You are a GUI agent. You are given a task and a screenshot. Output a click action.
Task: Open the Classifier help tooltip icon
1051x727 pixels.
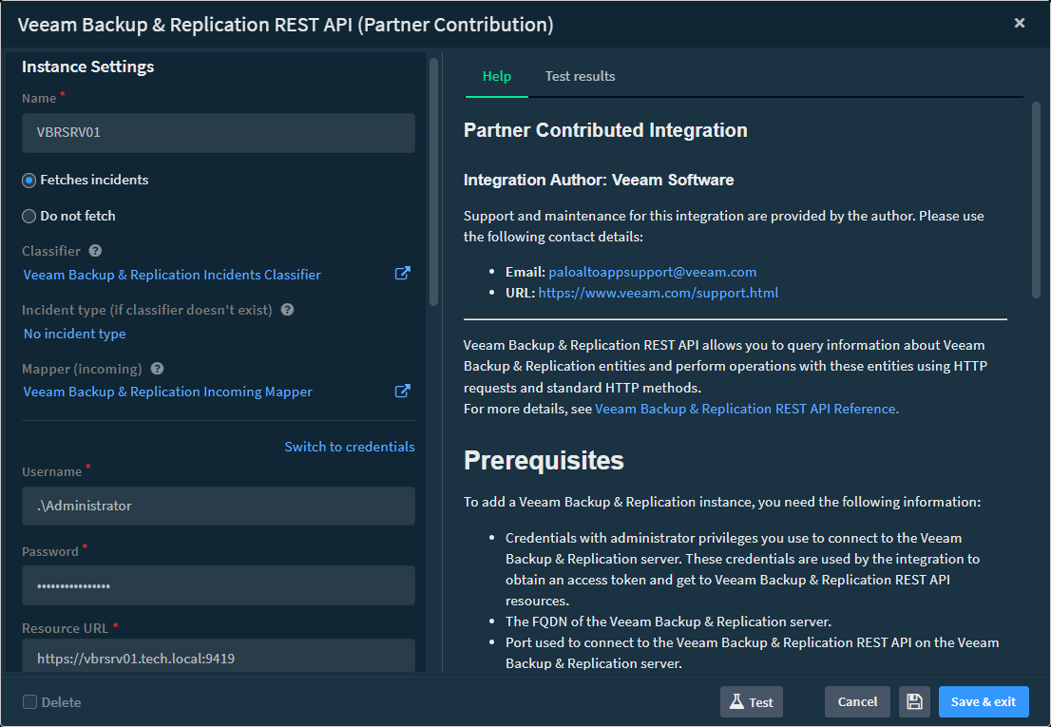pos(95,251)
